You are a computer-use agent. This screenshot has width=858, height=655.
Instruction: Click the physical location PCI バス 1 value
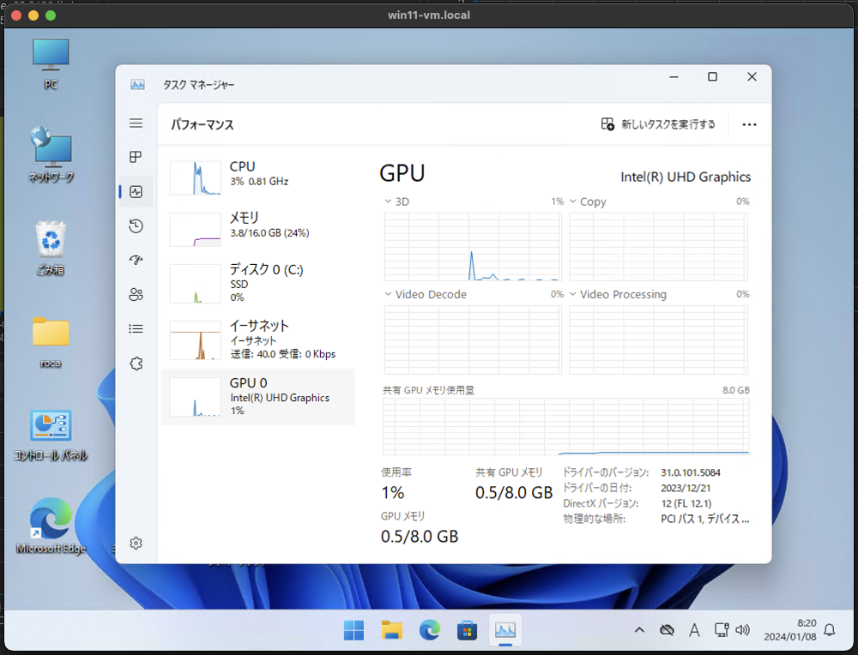(704, 519)
